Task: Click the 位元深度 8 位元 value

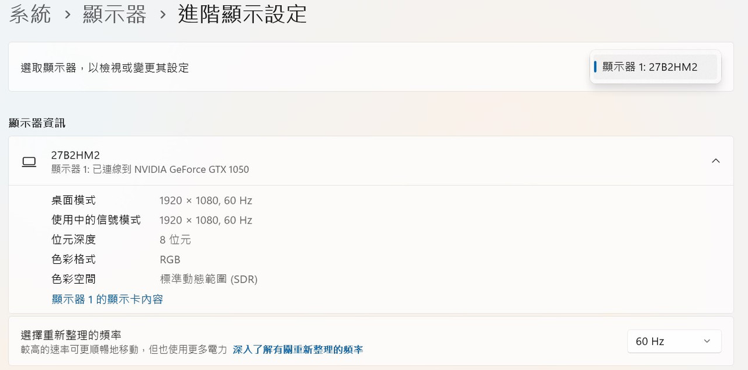Action: pyautogui.click(x=175, y=240)
